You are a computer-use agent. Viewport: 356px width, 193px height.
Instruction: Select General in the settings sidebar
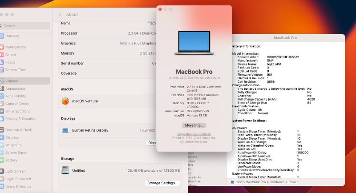click(25, 81)
